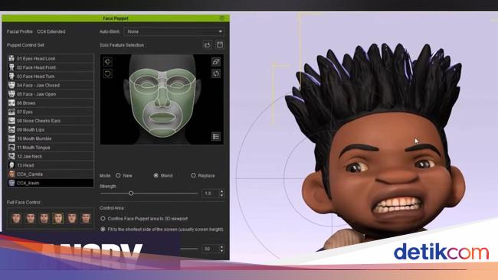This screenshot has height=280, width=498.
Task: Click the list icon at face preview bottom-right
Action: point(216,137)
